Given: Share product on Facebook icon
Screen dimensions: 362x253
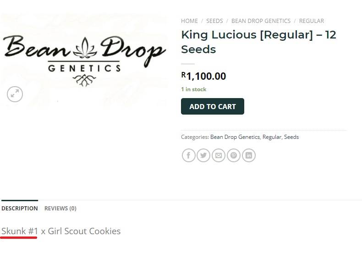Looking at the screenshot, I should pyautogui.click(x=188, y=155).
